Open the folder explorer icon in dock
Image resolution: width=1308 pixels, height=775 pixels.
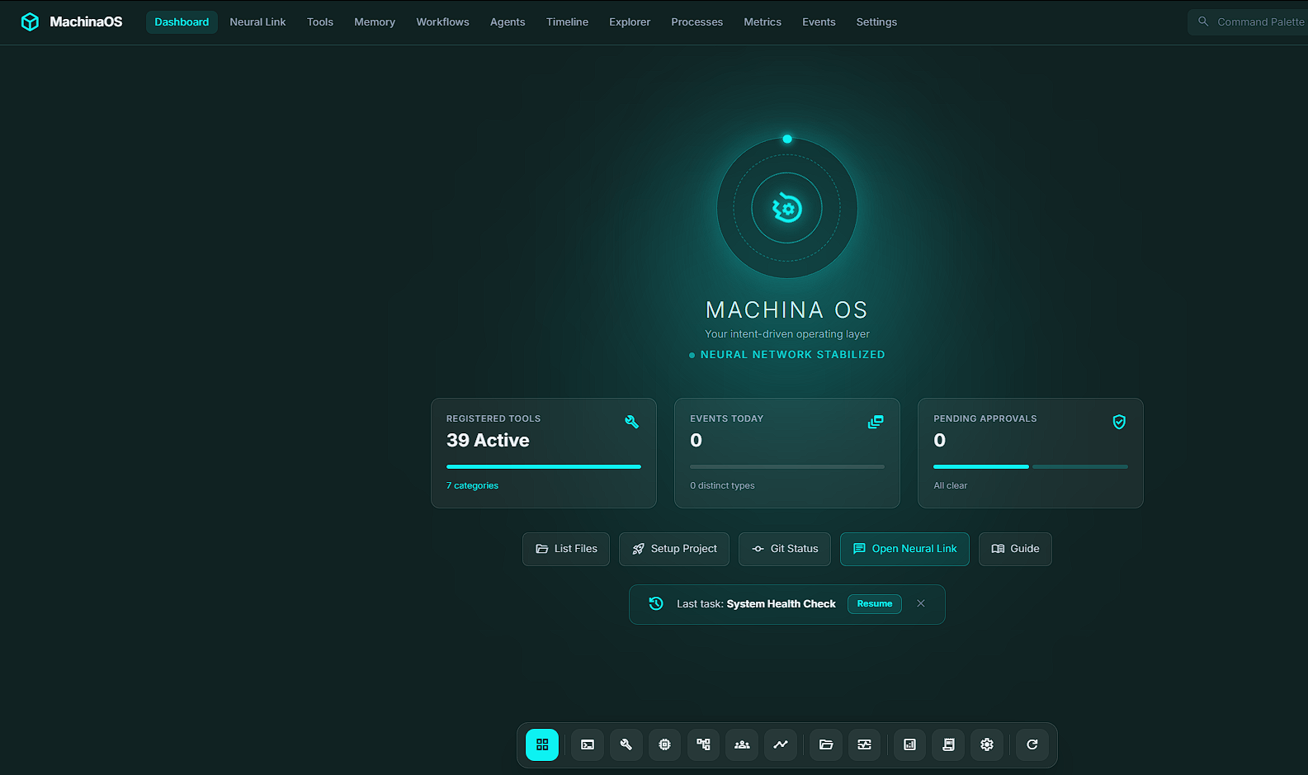point(826,744)
